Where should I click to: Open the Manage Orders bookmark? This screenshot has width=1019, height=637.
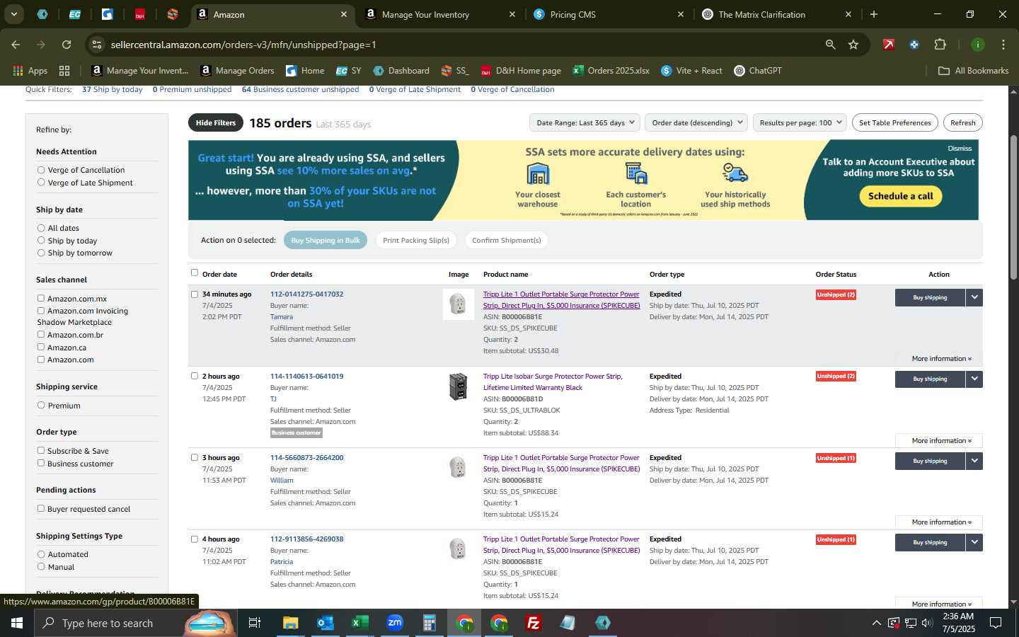pos(237,71)
